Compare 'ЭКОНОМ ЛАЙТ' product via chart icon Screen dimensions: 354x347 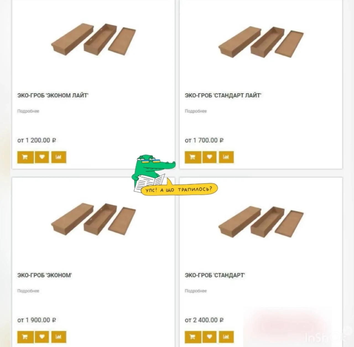coord(59,157)
